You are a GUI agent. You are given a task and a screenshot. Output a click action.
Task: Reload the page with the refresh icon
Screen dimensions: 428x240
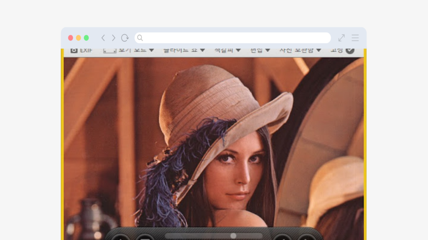click(x=125, y=38)
